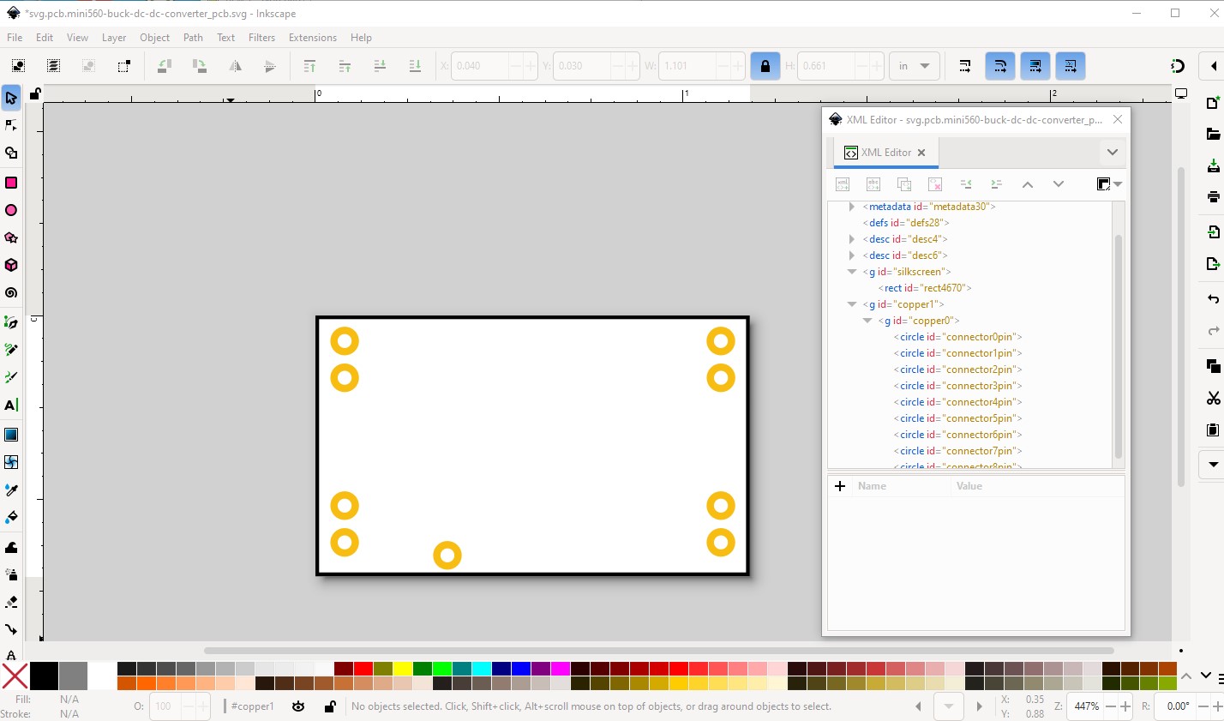1224x721 pixels.
Task: Open the units dropdown showing 'in'
Action: pos(914,66)
